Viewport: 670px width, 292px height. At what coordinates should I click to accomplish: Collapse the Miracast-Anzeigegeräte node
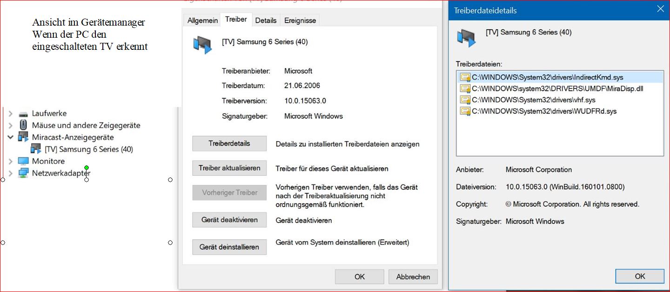coord(10,137)
